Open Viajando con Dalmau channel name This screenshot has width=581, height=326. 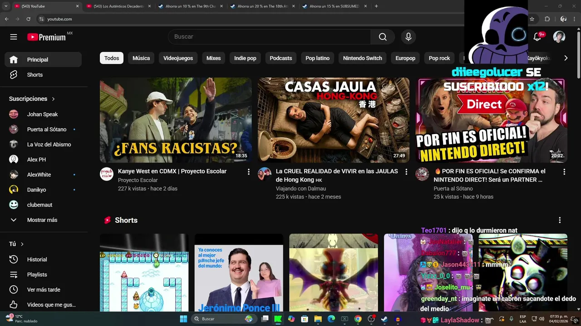(301, 188)
